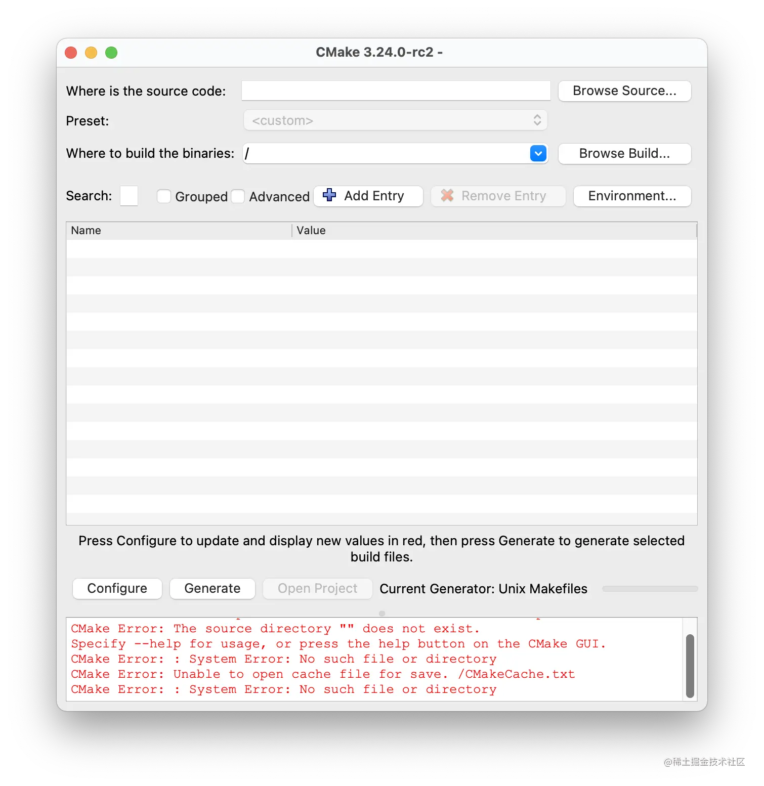Enable the Grouped checkbox
This screenshot has height=786, width=764.
click(x=163, y=196)
